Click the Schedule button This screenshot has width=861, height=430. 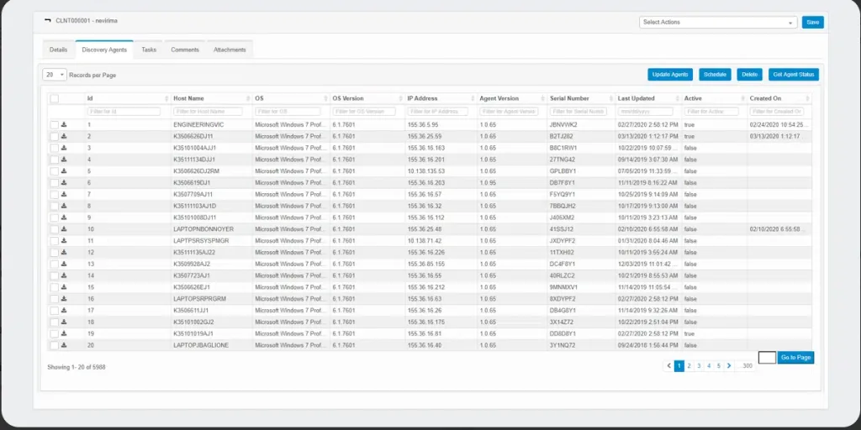click(715, 75)
